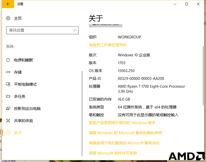Click the Home gear icon

tap(8, 18)
